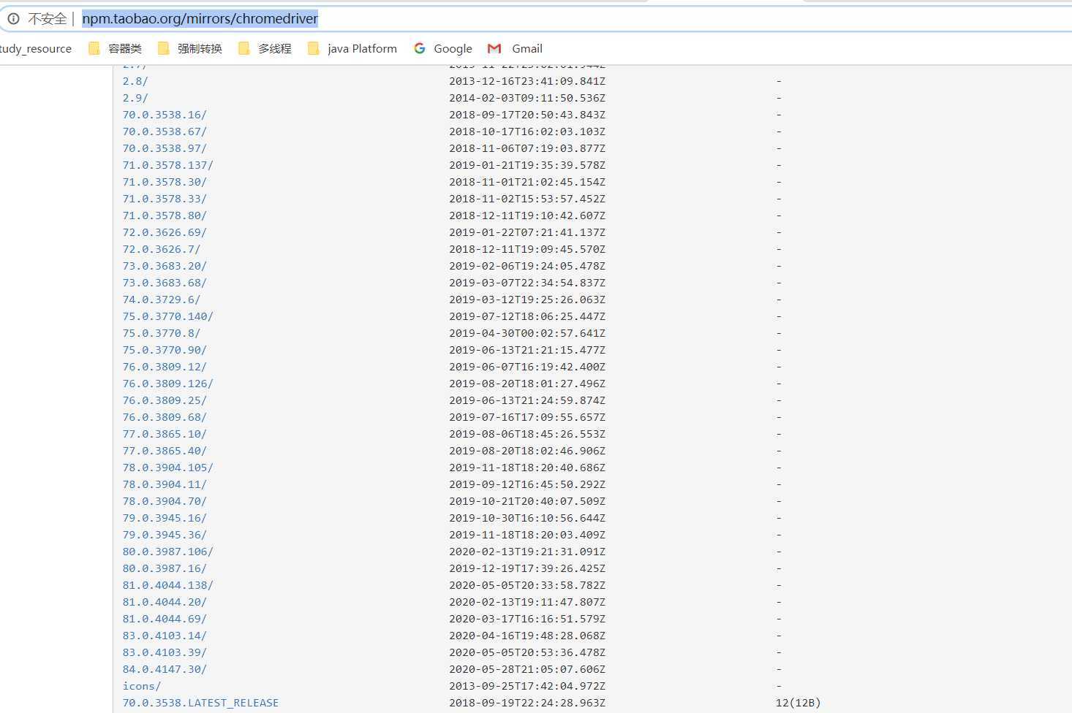Click the timestamp 2020-02-13T19:21:31.091Z
The image size is (1072, 713).
click(x=527, y=552)
